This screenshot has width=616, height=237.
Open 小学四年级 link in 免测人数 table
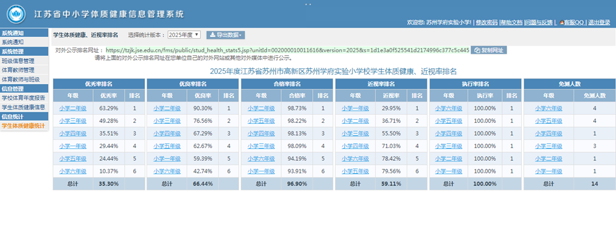tap(548, 134)
